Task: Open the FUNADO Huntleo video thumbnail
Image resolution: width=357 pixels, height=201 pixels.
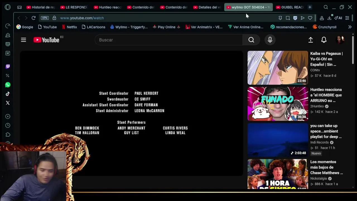Action: [x=278, y=104]
